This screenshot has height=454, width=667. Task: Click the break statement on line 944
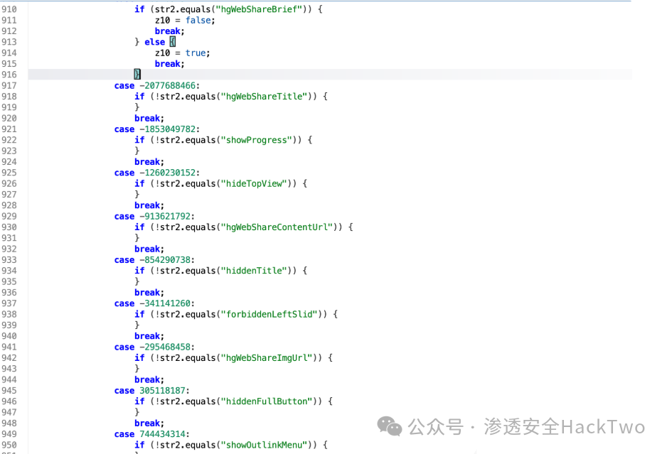click(149, 379)
